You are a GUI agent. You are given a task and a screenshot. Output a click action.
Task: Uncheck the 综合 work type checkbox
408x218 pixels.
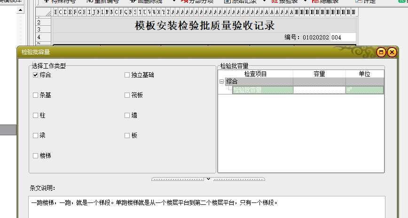[36, 75]
